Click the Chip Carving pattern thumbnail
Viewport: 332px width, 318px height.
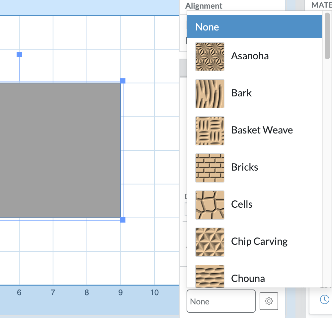point(209,242)
